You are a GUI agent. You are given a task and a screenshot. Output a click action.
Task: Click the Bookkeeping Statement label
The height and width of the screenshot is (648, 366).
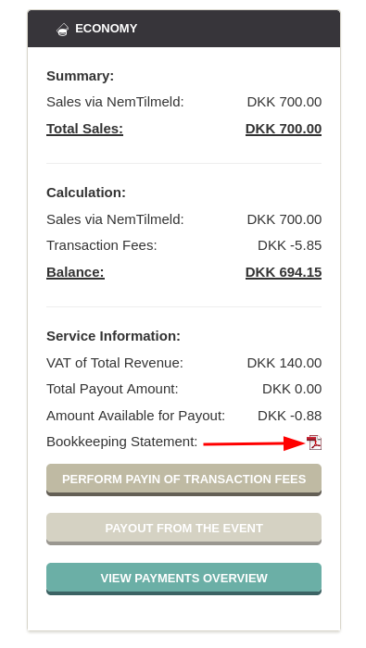click(122, 442)
